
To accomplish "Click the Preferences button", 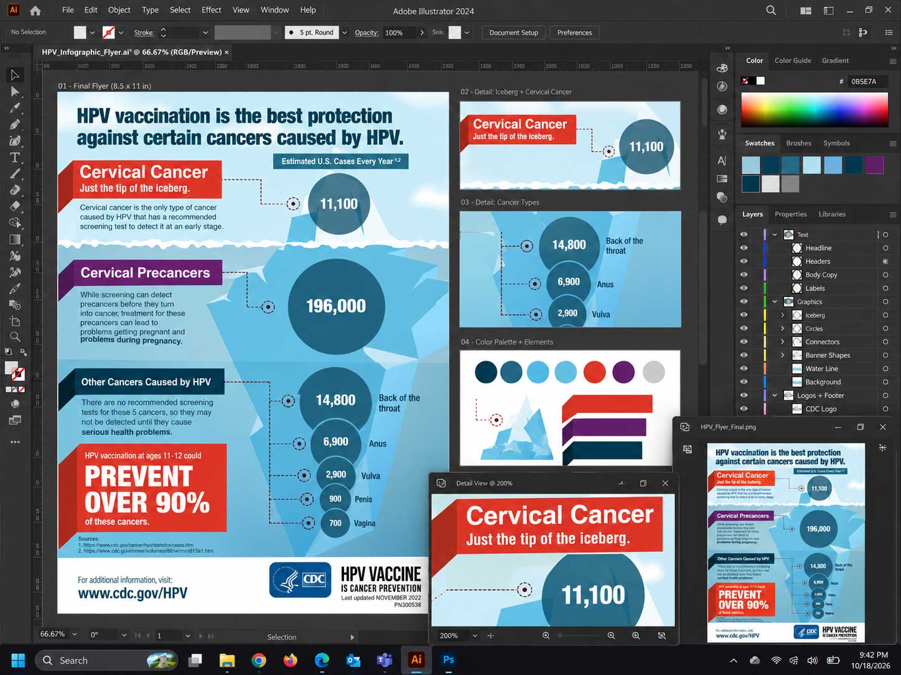I will click(x=574, y=32).
